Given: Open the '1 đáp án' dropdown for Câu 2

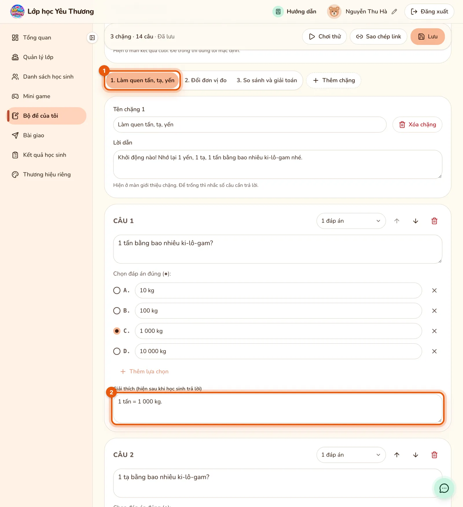Looking at the screenshot, I should click(x=351, y=455).
